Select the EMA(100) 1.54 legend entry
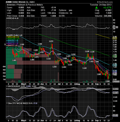This screenshot has width=120, height=122. [13, 39]
